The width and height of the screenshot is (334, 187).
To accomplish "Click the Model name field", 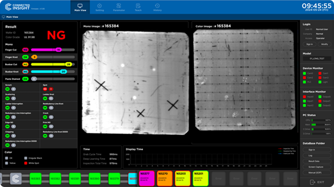I will [317, 58].
